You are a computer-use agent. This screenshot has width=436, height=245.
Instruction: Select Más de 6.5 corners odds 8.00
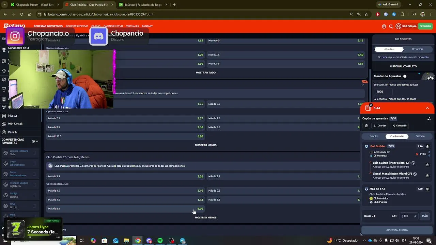(125, 209)
